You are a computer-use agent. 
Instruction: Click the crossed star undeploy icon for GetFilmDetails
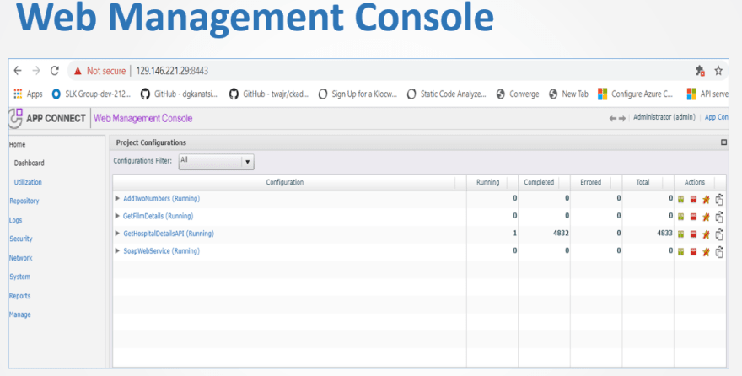(706, 218)
